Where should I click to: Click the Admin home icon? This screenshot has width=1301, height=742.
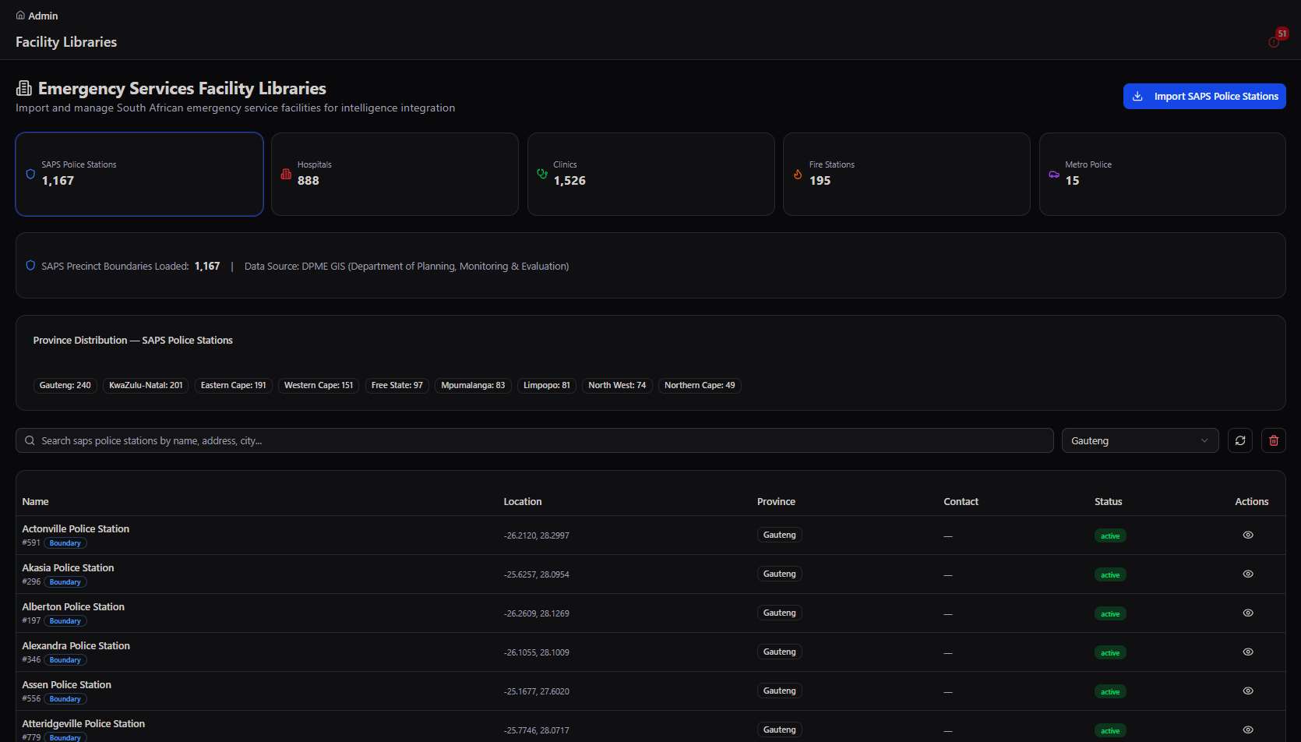(20, 16)
